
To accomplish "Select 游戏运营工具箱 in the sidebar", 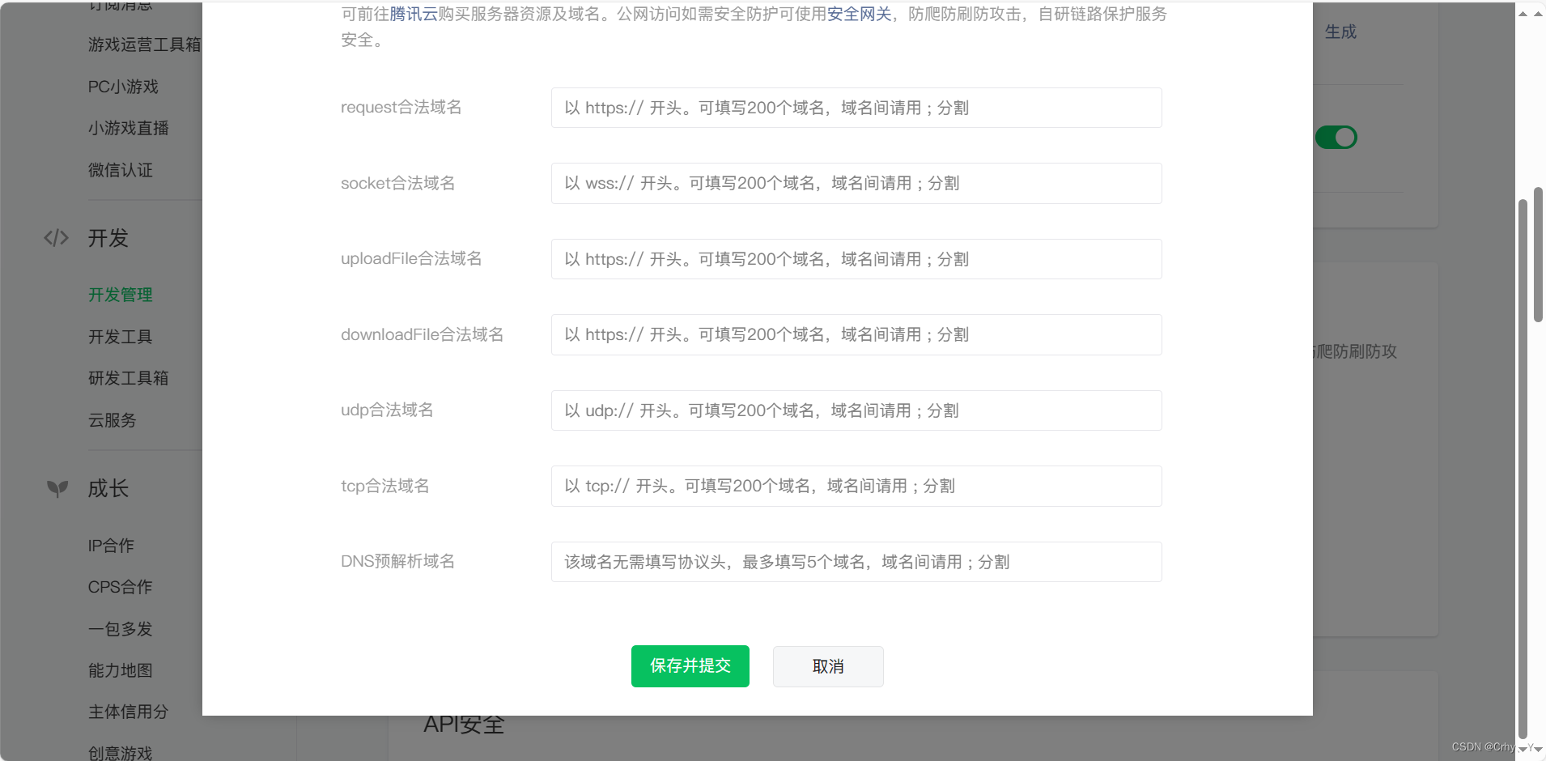I will click(x=145, y=45).
